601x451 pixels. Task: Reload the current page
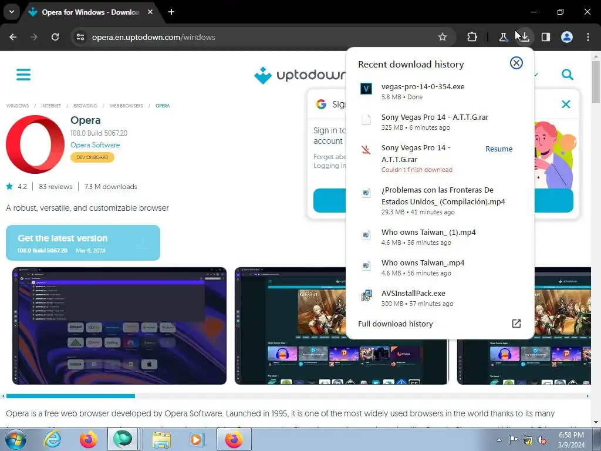55,37
